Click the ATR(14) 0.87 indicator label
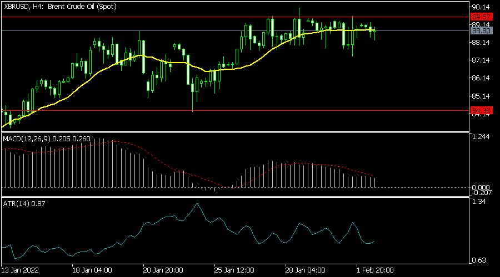500x277 pixels. pos(24,204)
